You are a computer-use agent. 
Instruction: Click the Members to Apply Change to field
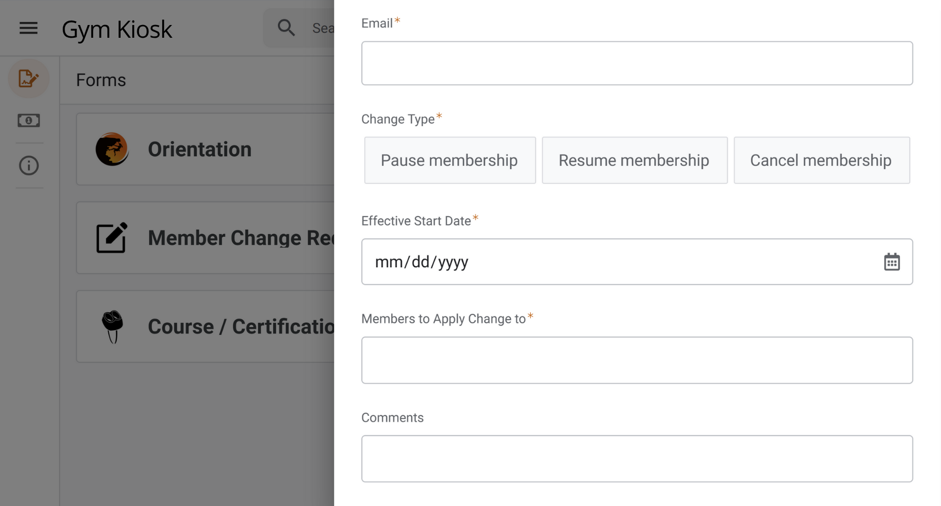[637, 360]
